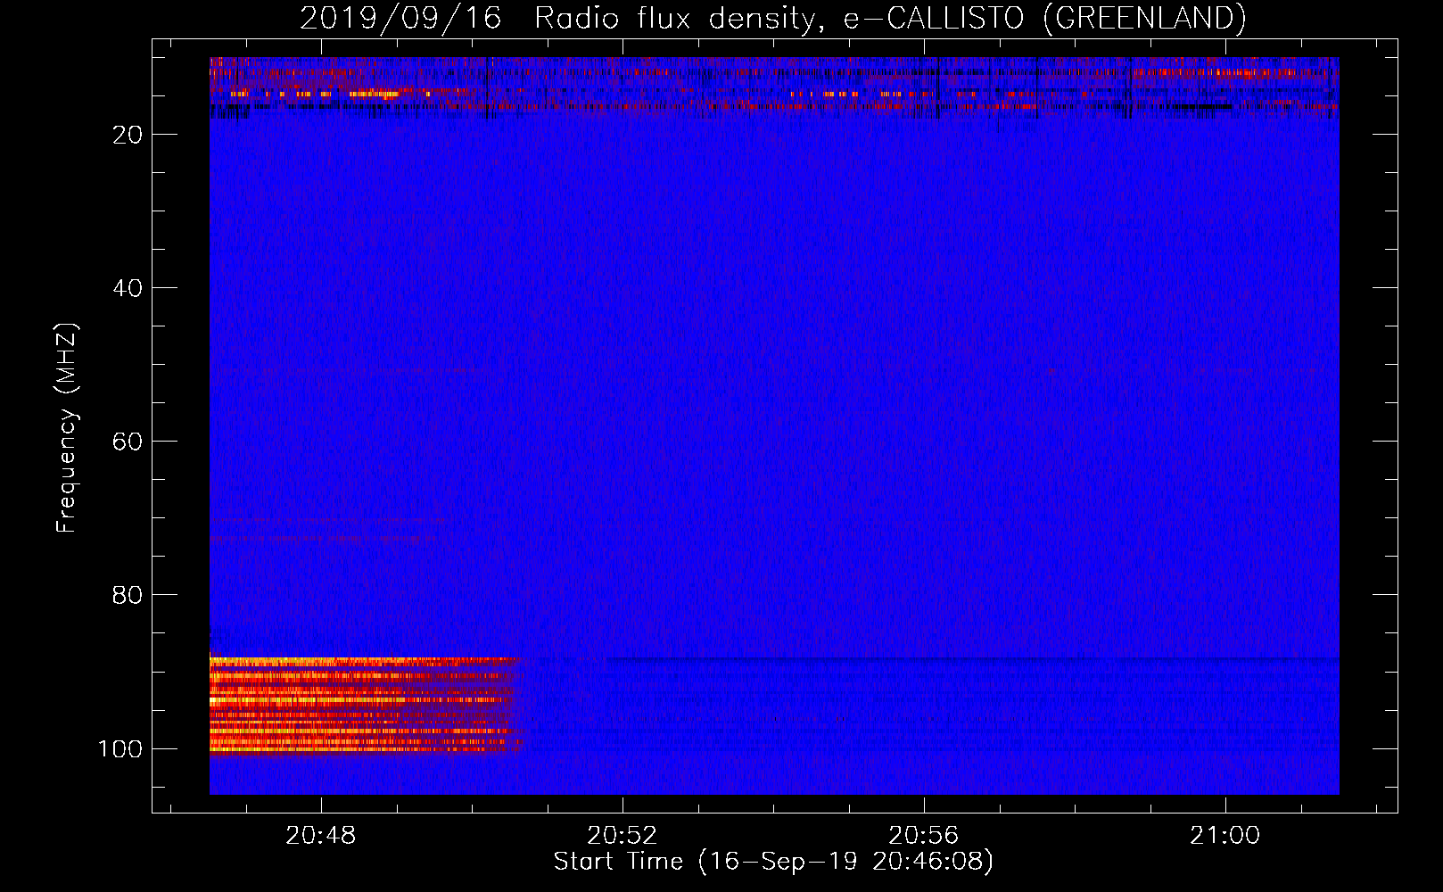Click the 100 MHz frequency tick label
The image size is (1443, 892).
coord(120,748)
